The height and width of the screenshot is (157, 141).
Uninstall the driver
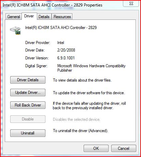[28, 133]
